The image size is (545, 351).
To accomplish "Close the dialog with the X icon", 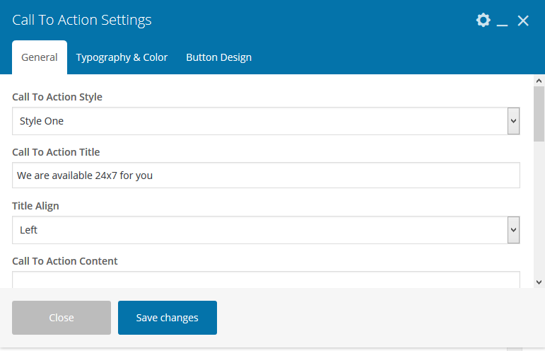I will (x=523, y=21).
